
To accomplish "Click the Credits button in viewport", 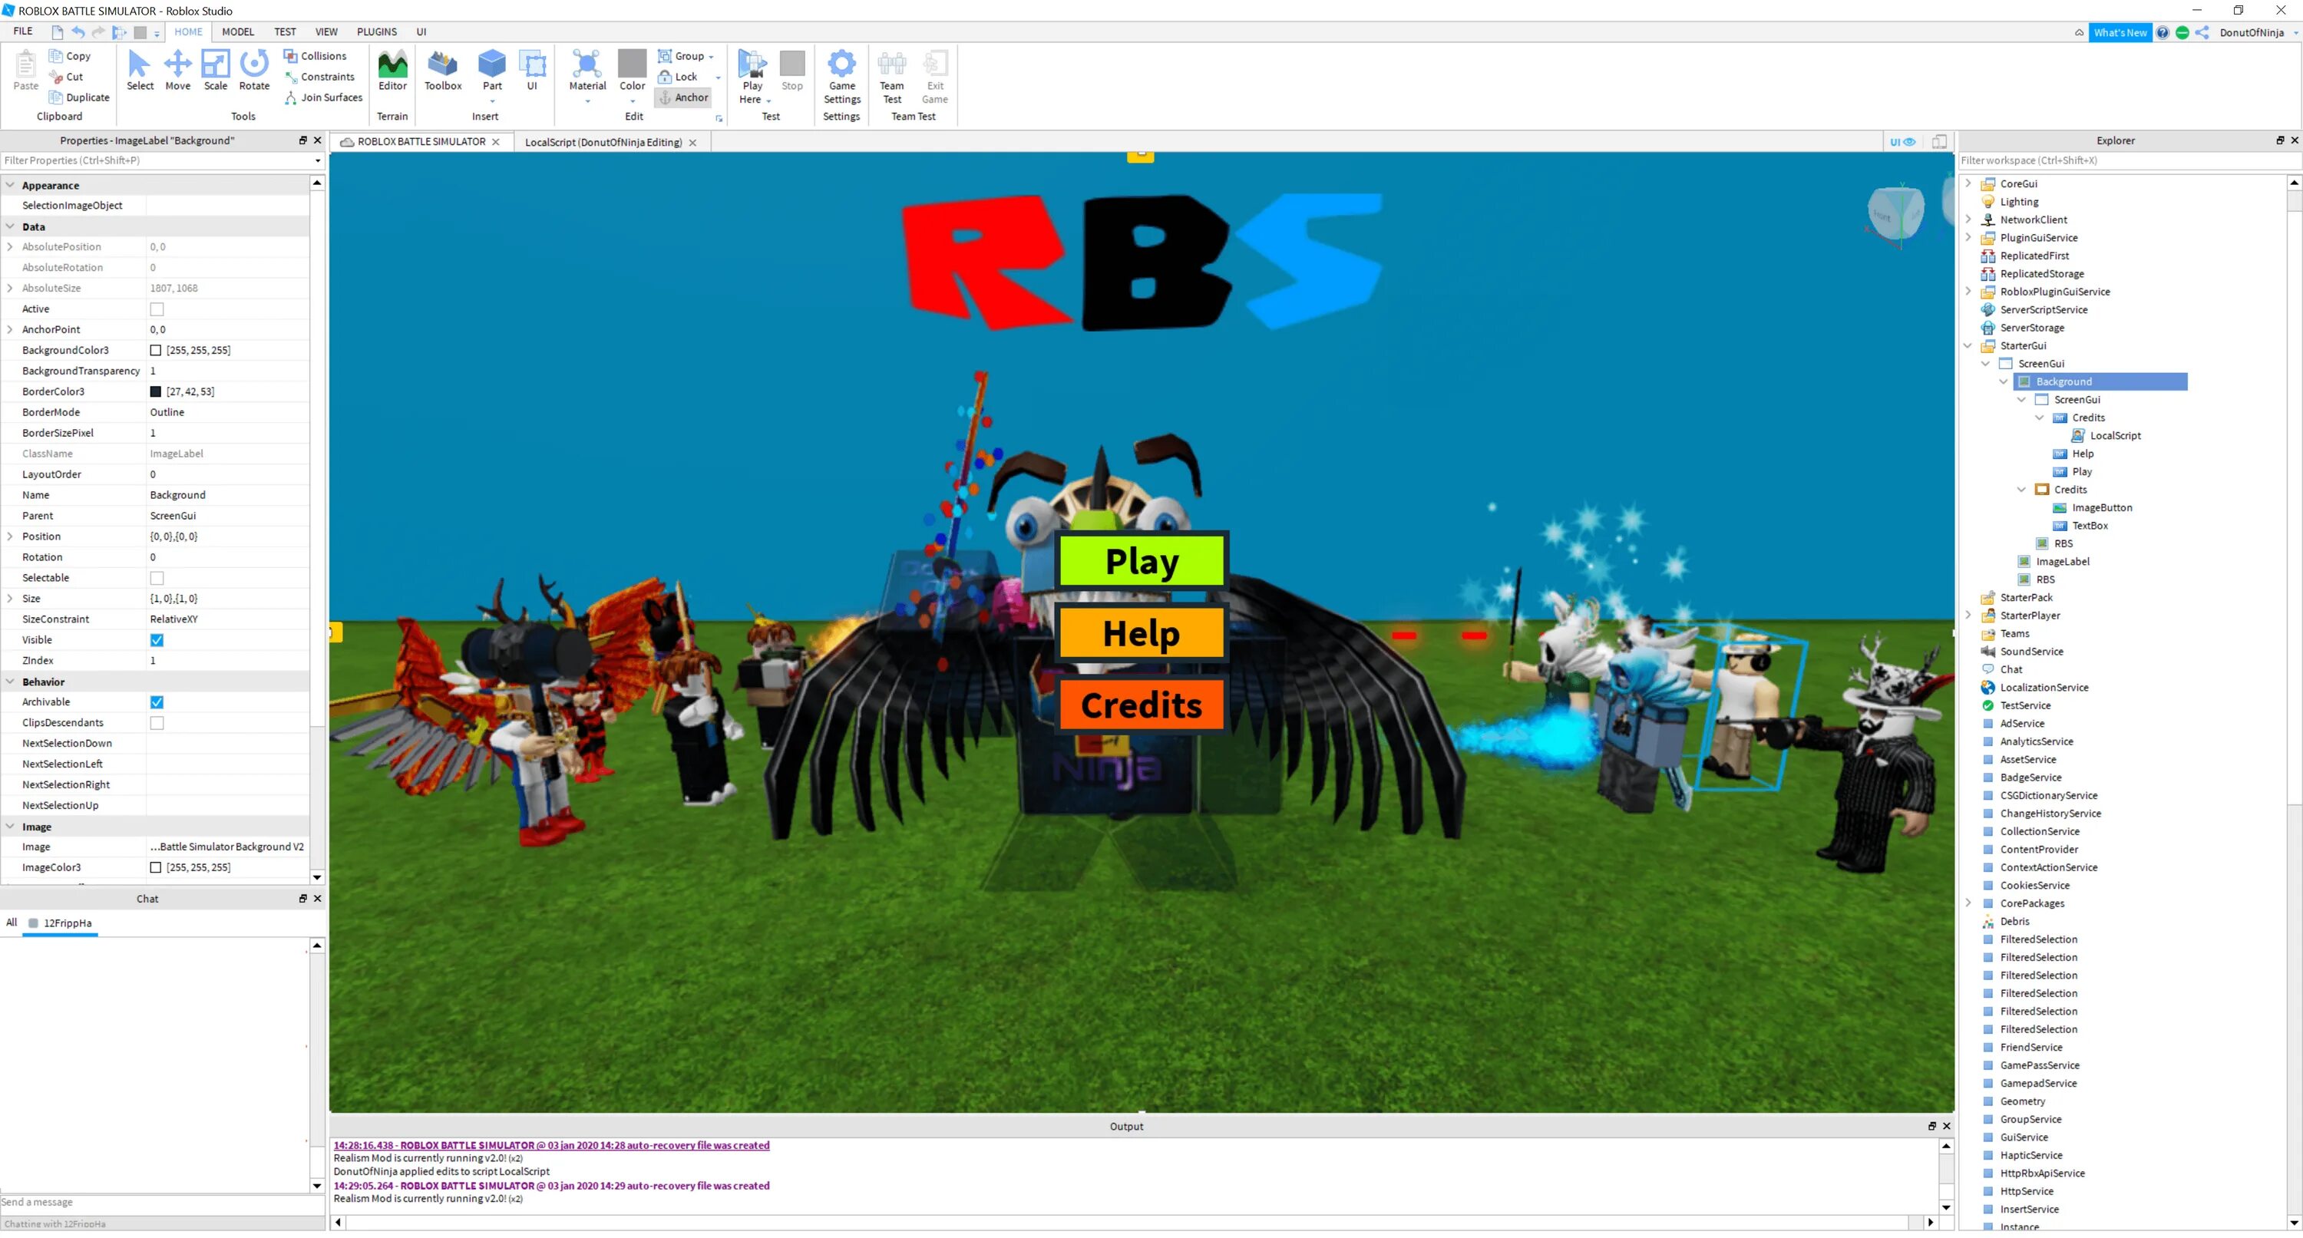I will pyautogui.click(x=1141, y=705).
